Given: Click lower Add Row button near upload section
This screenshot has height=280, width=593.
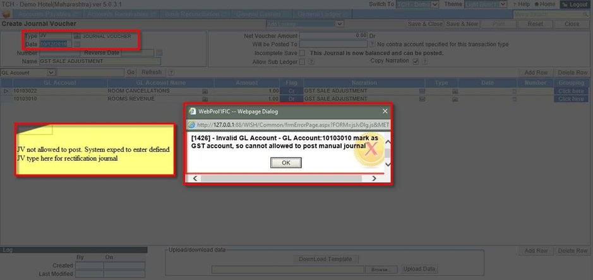Looking at the screenshot, I should click(x=536, y=251).
